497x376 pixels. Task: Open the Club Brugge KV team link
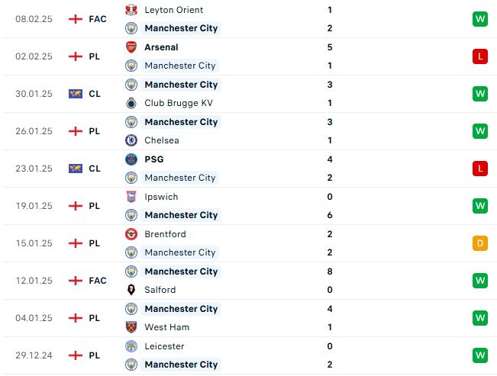point(179,103)
